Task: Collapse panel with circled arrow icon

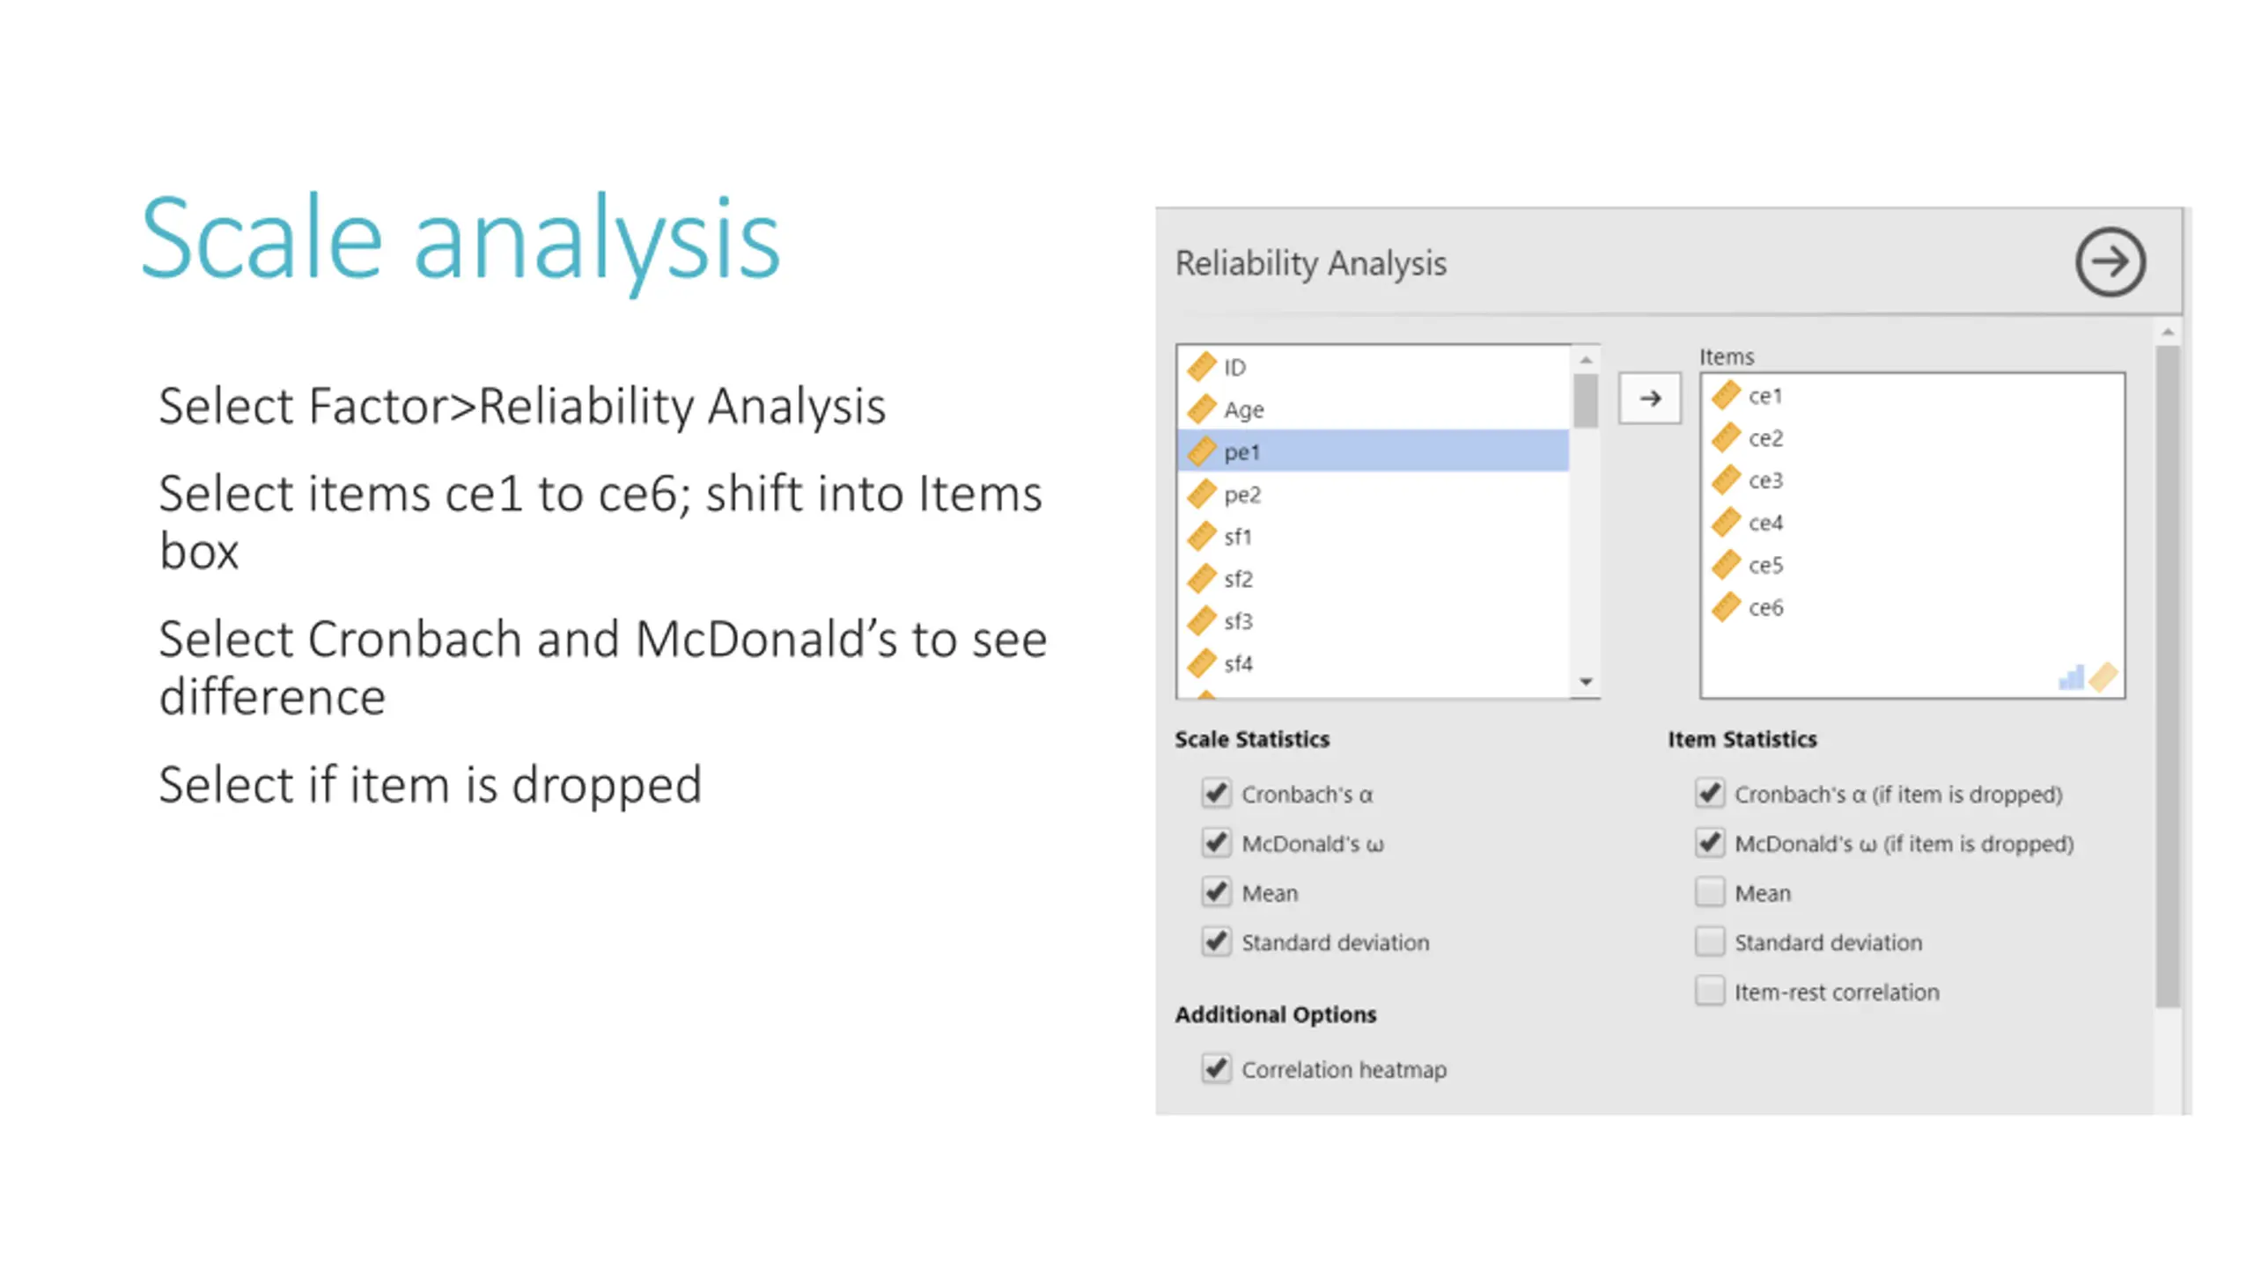Action: [2110, 262]
